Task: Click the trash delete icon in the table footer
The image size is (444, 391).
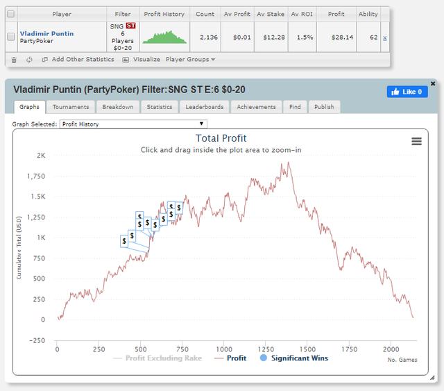Action: (14, 60)
